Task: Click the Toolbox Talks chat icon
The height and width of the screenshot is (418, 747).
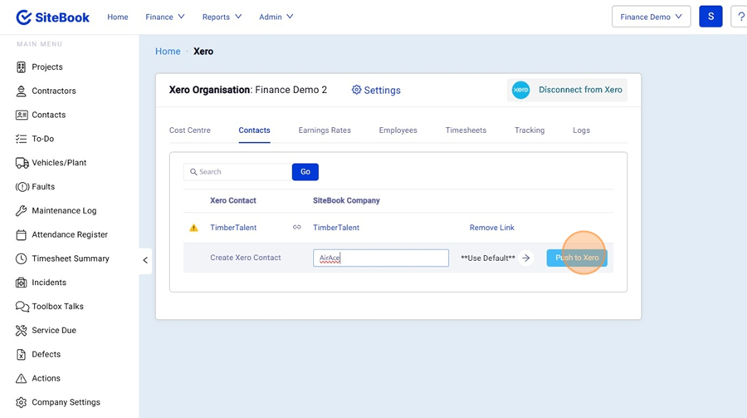Action: [22, 307]
